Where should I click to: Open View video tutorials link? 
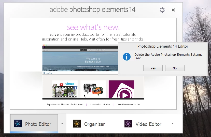100,104
